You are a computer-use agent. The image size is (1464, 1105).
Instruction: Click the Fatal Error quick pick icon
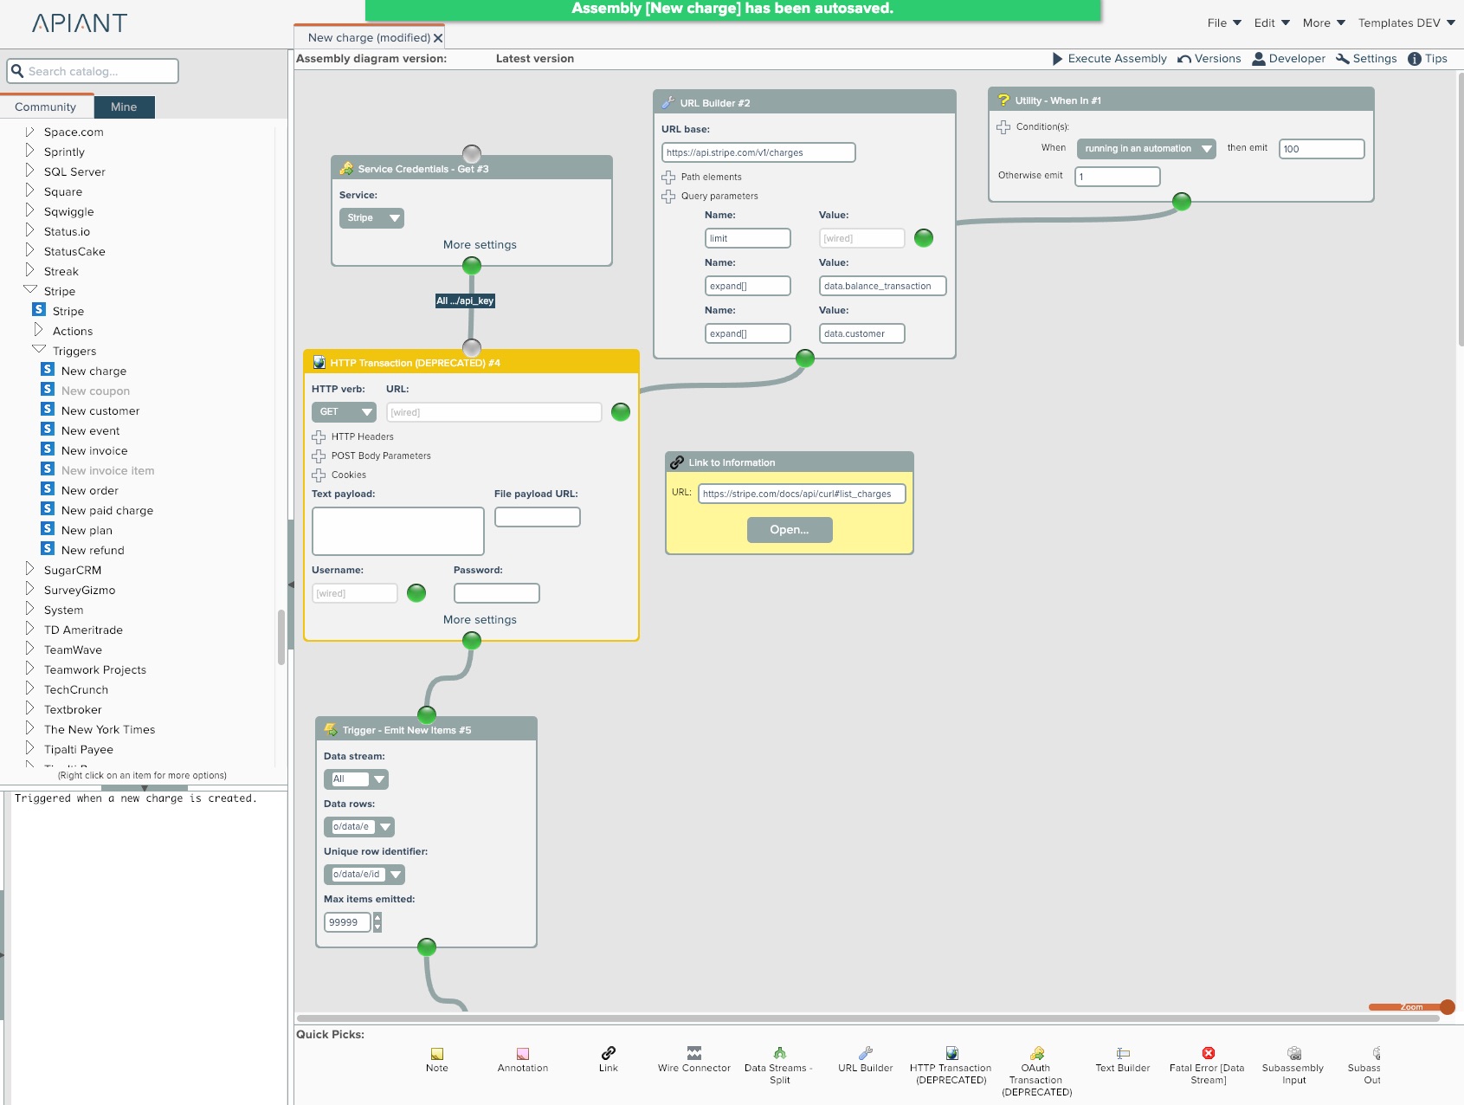pyautogui.click(x=1208, y=1053)
